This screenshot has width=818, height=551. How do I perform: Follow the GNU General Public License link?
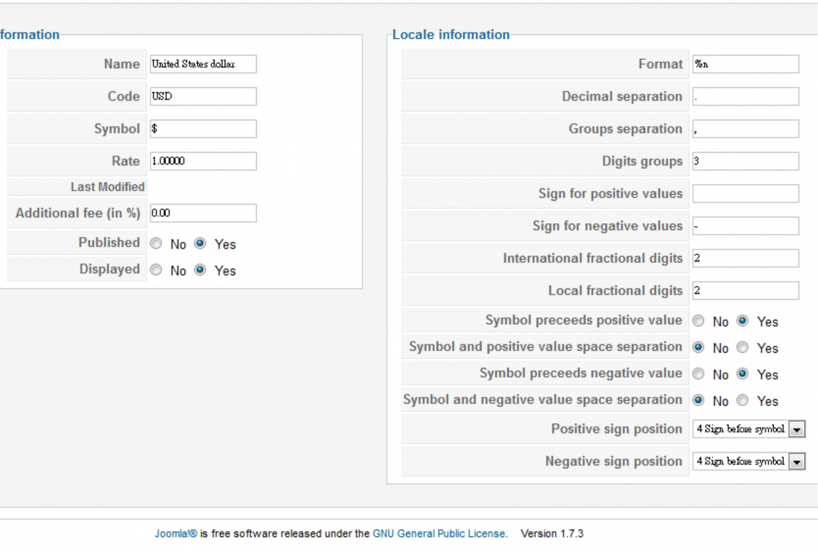tap(439, 533)
